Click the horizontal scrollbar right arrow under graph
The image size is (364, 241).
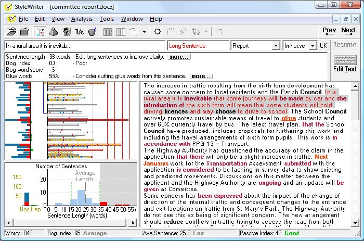133,223
